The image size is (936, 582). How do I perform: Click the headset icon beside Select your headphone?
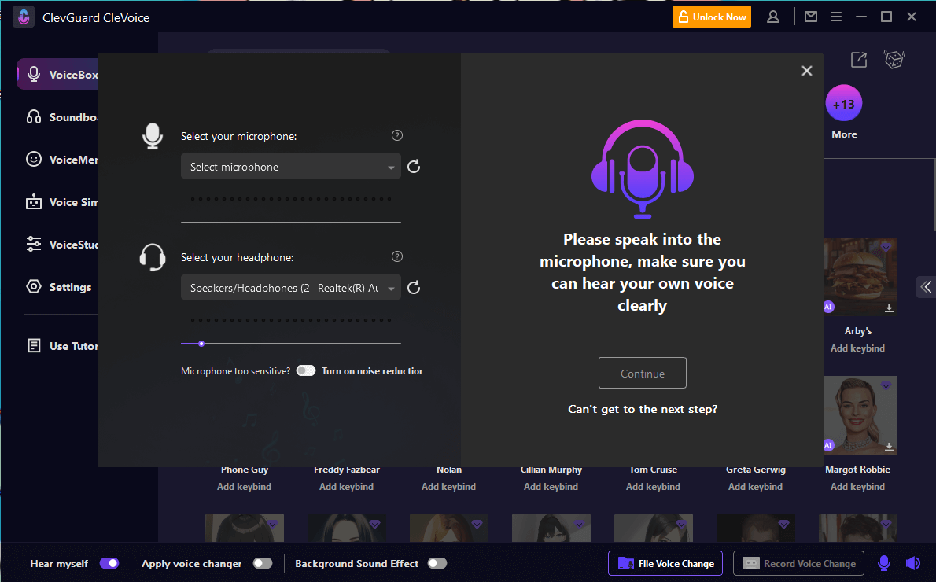[153, 257]
